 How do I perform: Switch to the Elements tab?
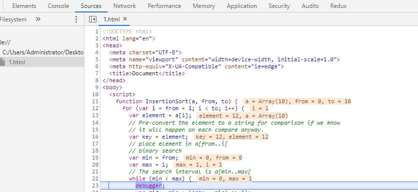point(24,6)
